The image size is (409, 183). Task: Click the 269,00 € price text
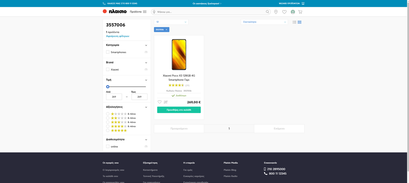[x=194, y=102]
